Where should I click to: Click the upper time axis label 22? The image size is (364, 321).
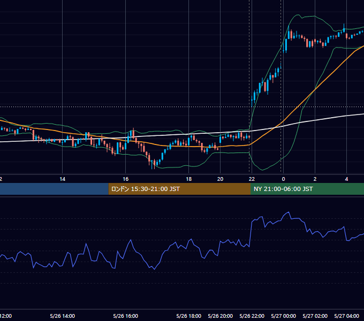pyautogui.click(x=252, y=179)
